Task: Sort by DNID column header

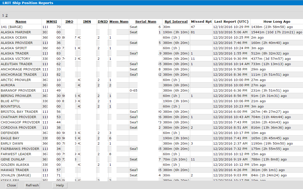Action: (x=103, y=22)
